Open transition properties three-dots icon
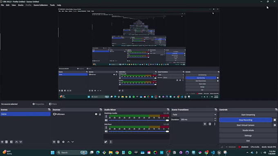The width and height of the screenshot is (278, 156). (x=215, y=124)
